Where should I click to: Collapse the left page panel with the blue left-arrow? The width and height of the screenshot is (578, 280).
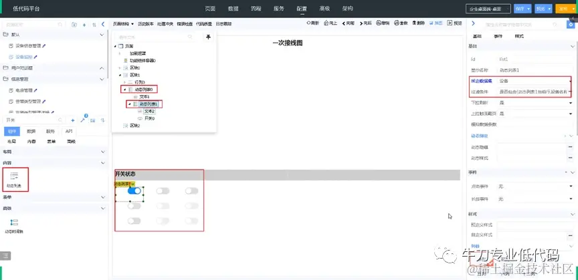103,24
